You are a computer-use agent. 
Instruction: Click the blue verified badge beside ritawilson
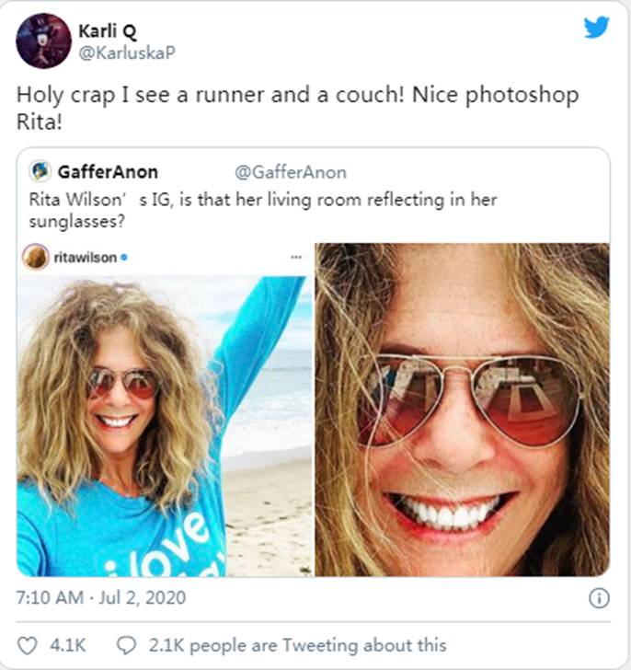click(x=124, y=259)
